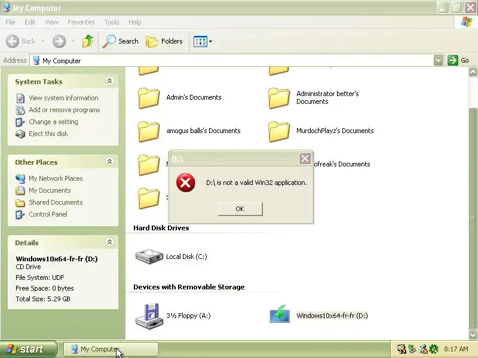Click the Go button

point(458,60)
